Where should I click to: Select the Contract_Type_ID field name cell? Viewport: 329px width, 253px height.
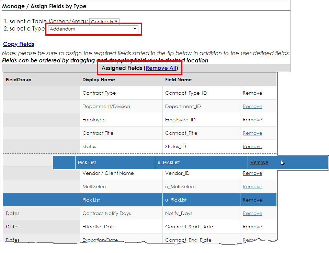point(201,93)
